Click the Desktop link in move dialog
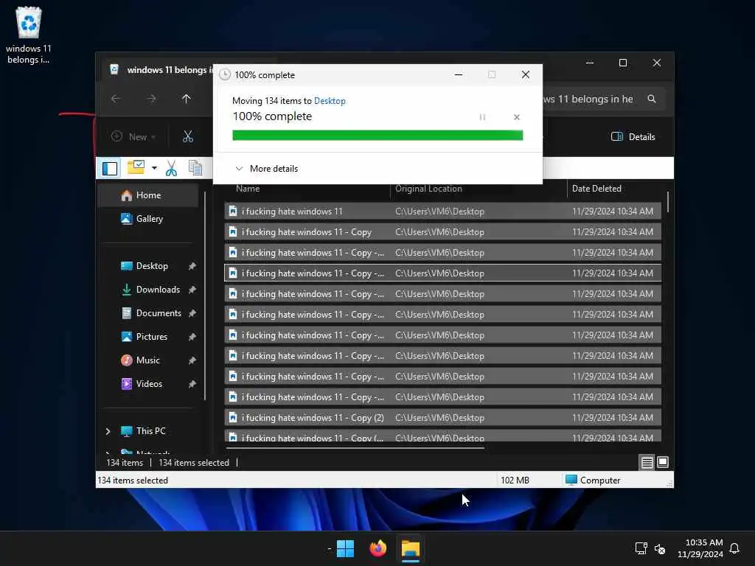 click(x=330, y=101)
